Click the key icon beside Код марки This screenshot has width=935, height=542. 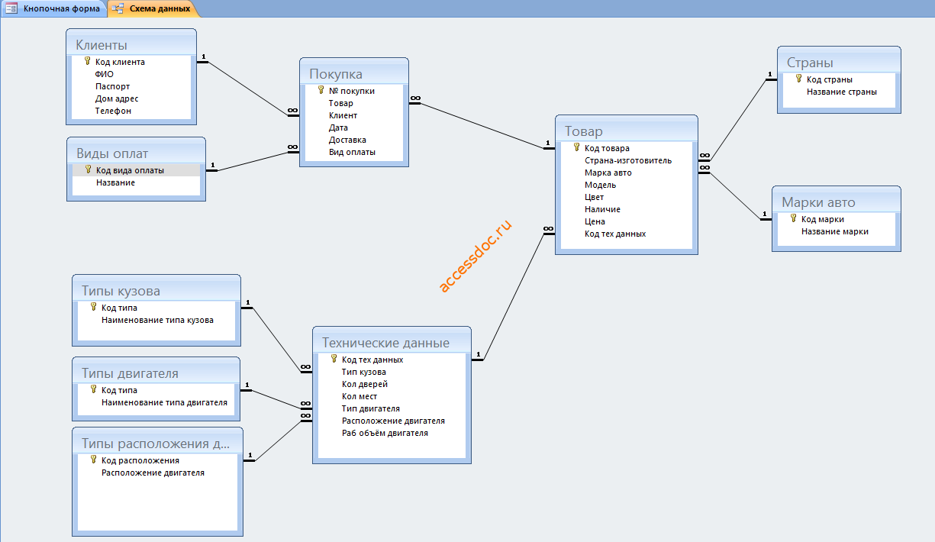point(794,218)
